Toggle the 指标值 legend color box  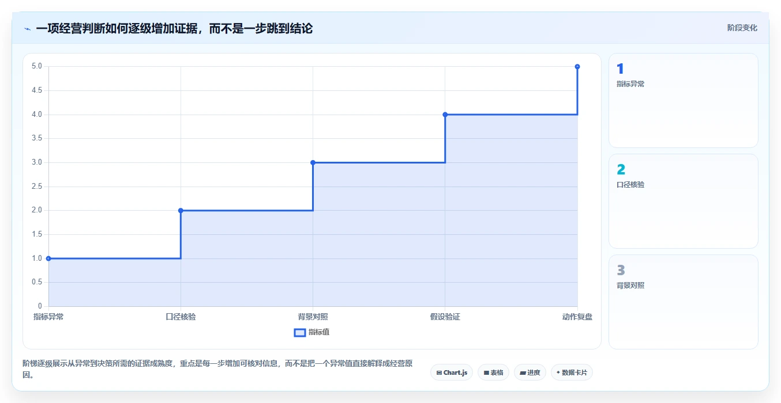pyautogui.click(x=300, y=332)
